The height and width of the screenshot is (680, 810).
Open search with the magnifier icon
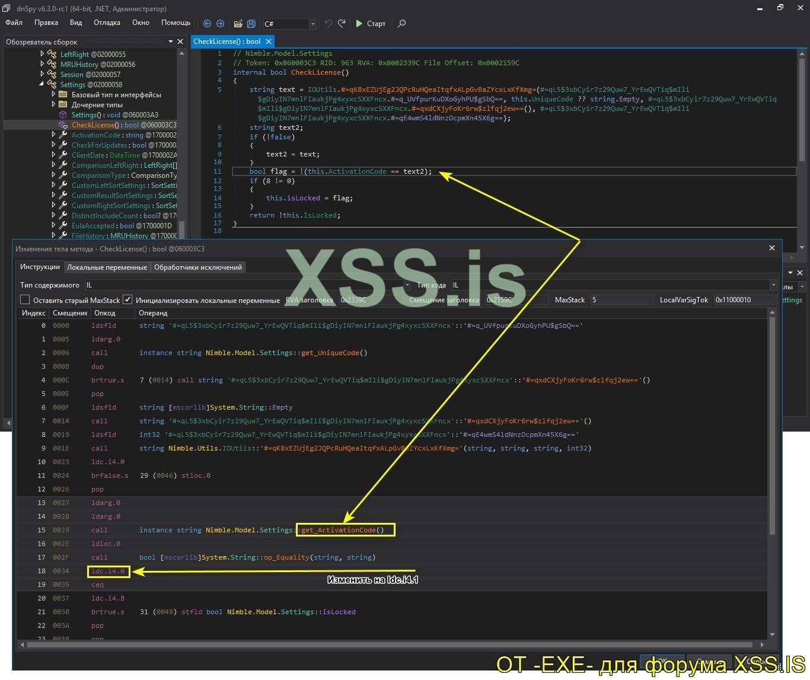click(402, 24)
